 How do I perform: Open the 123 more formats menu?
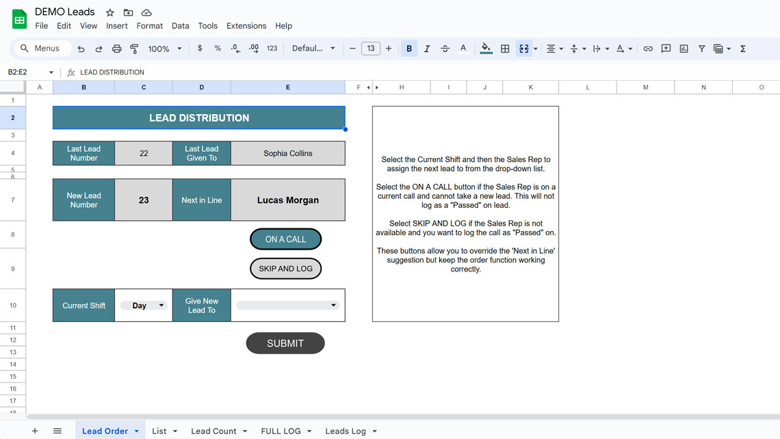pyautogui.click(x=272, y=49)
